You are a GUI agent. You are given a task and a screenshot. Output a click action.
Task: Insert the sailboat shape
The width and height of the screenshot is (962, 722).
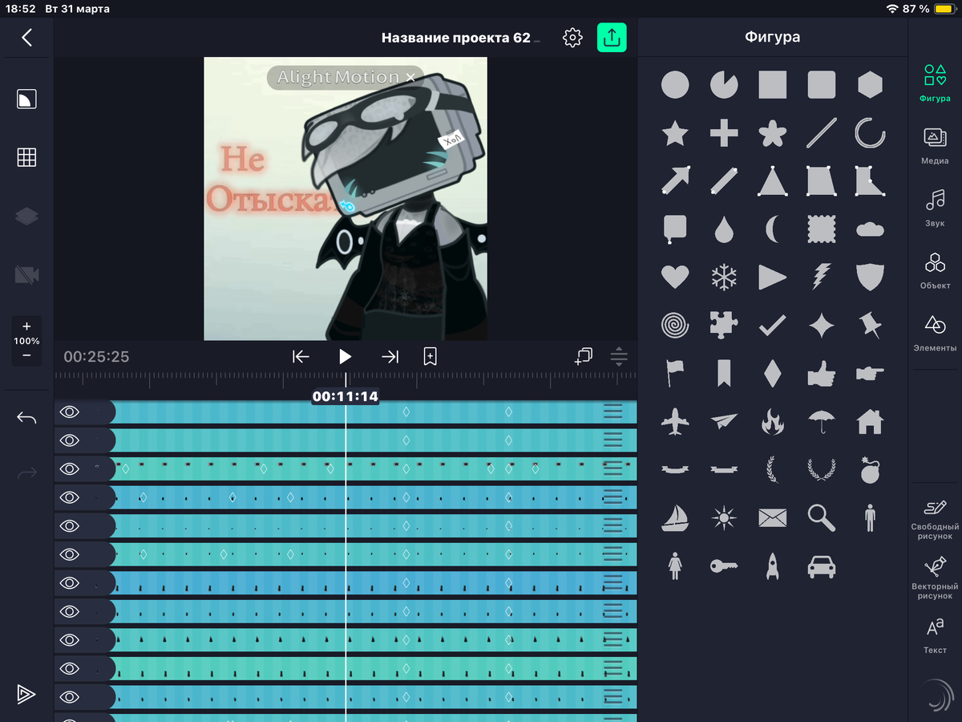(x=675, y=518)
